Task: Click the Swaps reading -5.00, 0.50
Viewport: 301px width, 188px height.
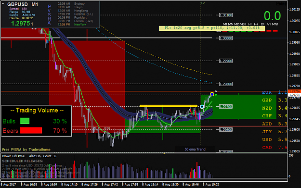Action: tap(28, 15)
